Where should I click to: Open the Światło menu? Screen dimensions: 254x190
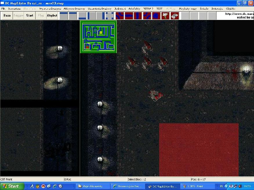[x=204, y=9]
